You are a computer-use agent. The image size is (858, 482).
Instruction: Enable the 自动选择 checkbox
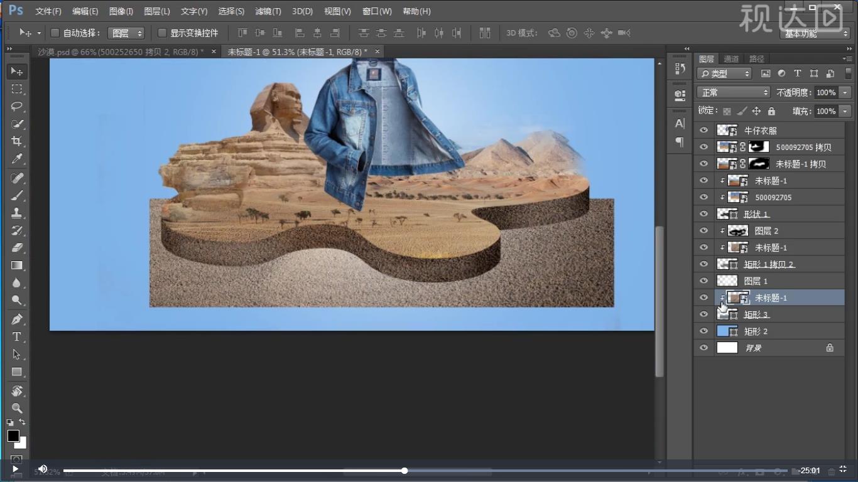pyautogui.click(x=55, y=33)
